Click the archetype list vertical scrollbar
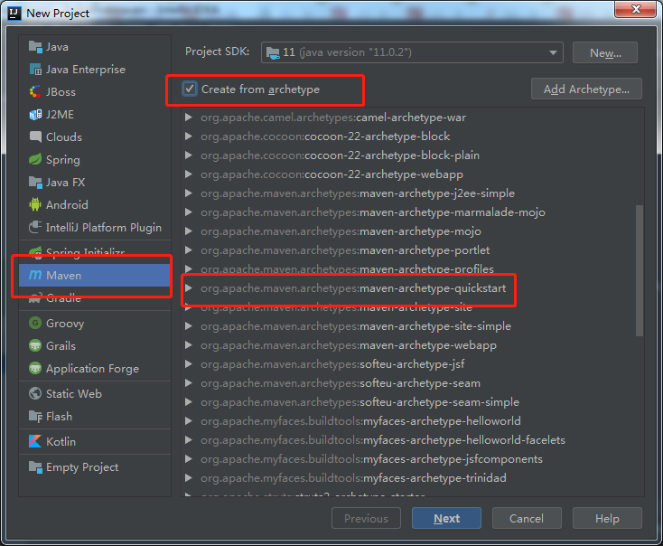Viewport: 663px width, 546px height. (640, 271)
